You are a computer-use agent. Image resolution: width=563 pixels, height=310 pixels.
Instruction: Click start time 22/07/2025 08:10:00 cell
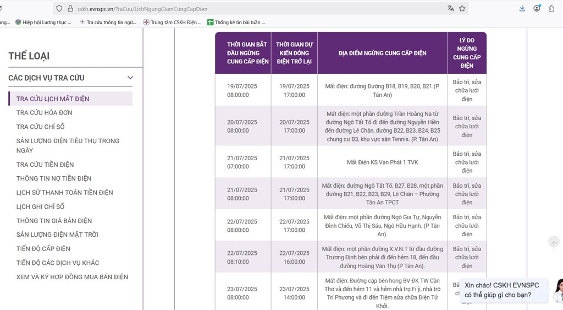[x=243, y=257]
